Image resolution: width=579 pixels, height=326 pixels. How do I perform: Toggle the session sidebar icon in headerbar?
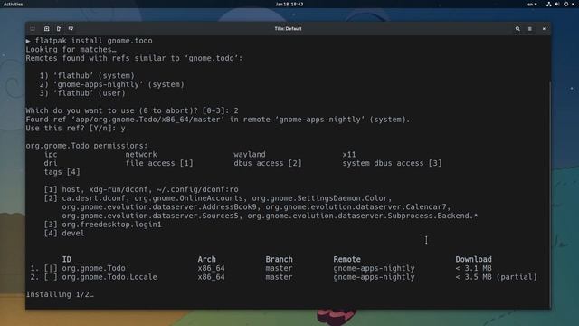33,28
